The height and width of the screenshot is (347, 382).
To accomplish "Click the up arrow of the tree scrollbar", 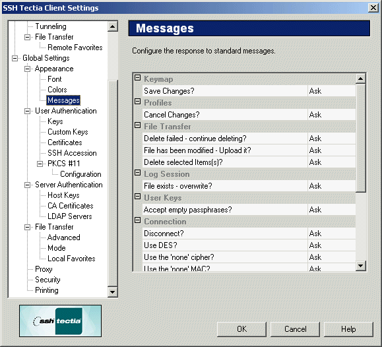I will pos(113,26).
